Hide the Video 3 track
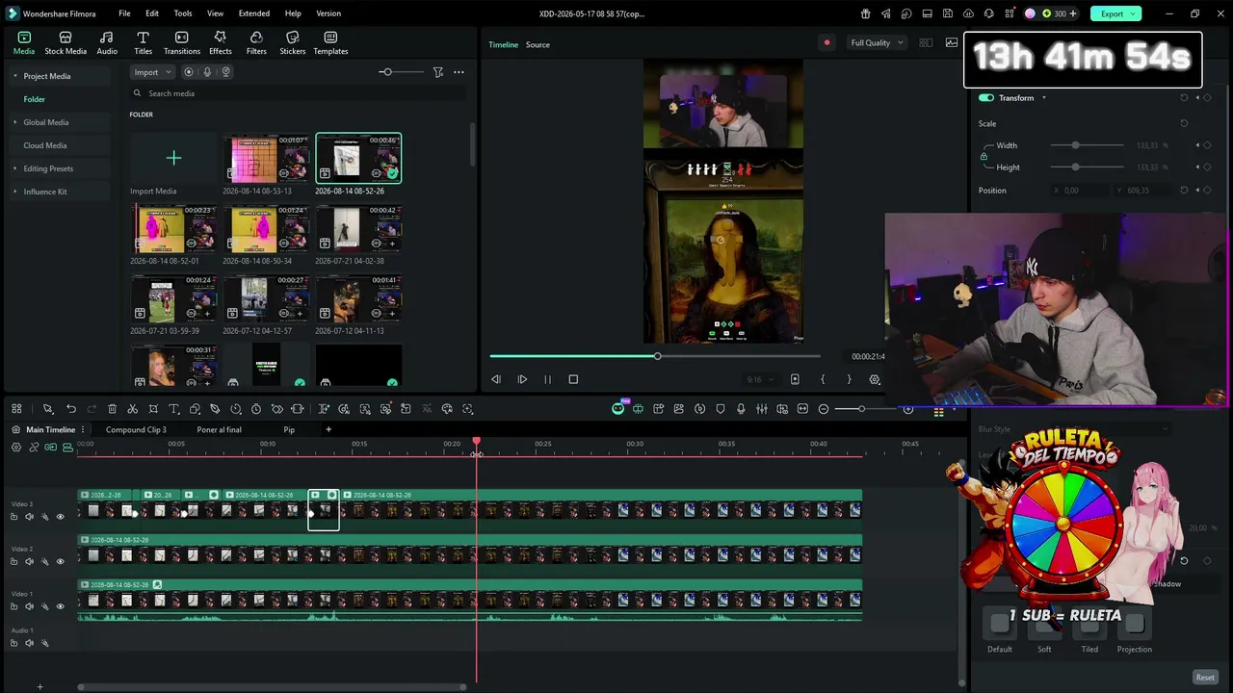The height and width of the screenshot is (693, 1233). click(x=60, y=517)
